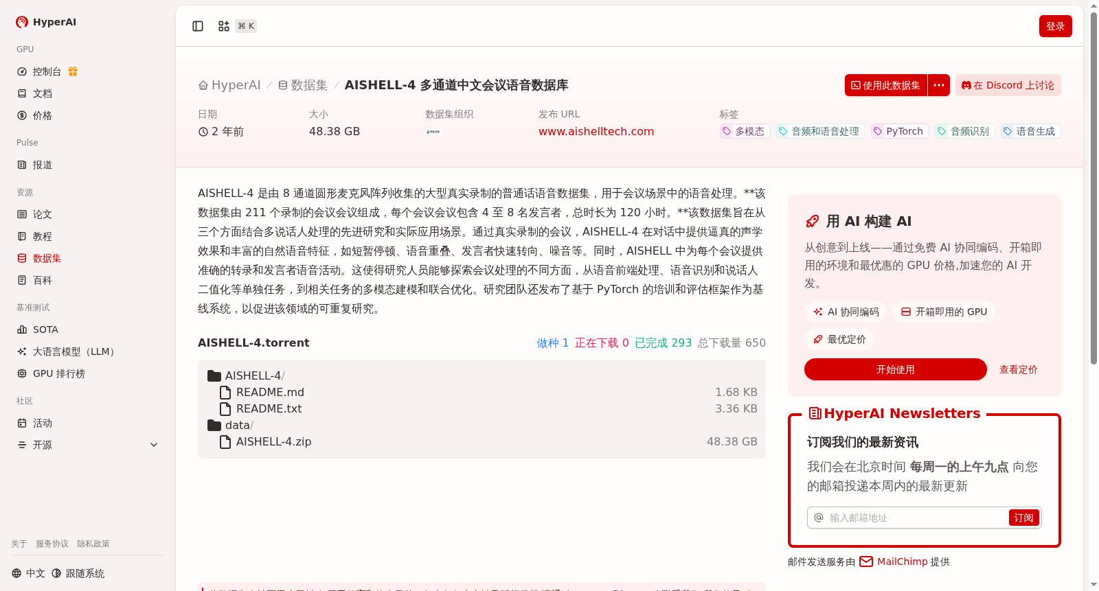Click the 活动 calendar icon
This screenshot has height=591, width=1099.
click(22, 423)
